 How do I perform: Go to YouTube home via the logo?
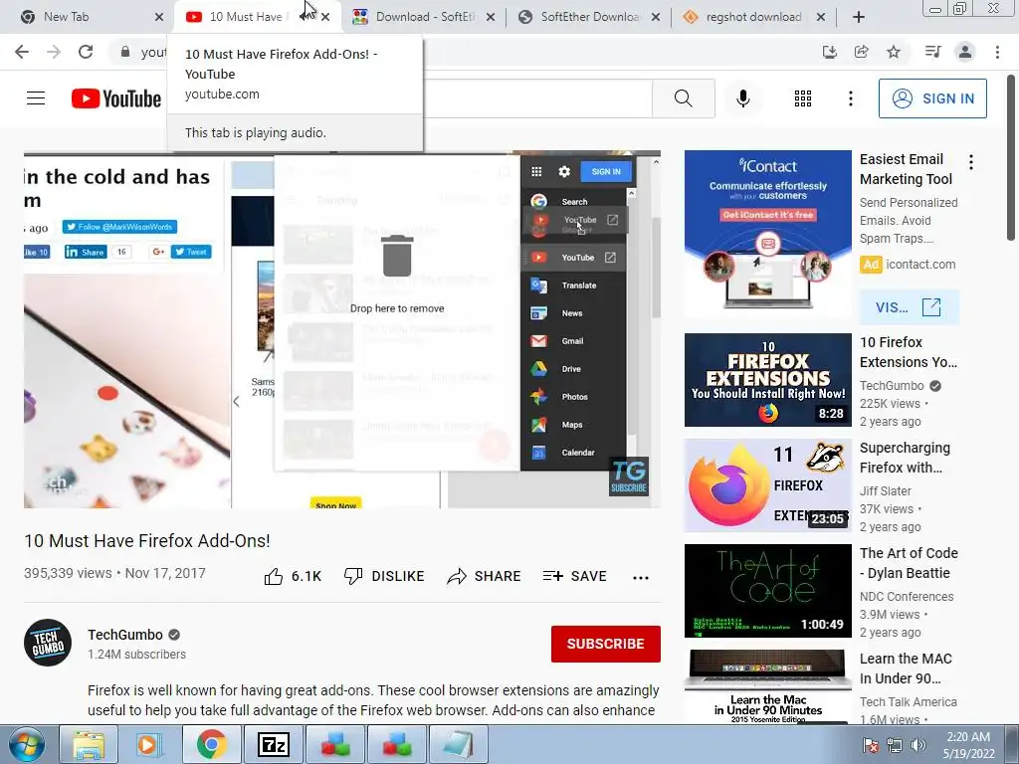click(x=116, y=98)
